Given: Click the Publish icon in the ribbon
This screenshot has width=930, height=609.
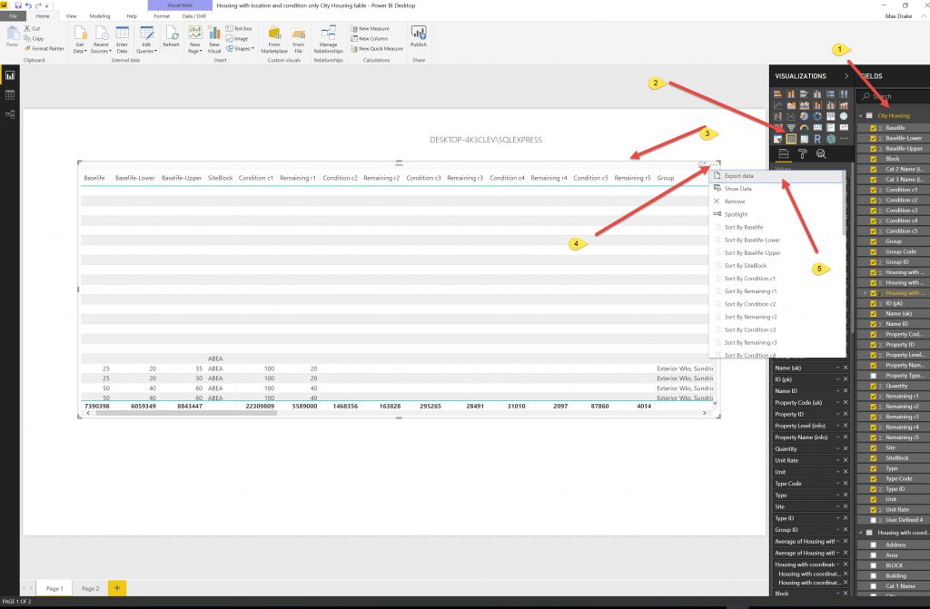Looking at the screenshot, I should [x=418, y=36].
